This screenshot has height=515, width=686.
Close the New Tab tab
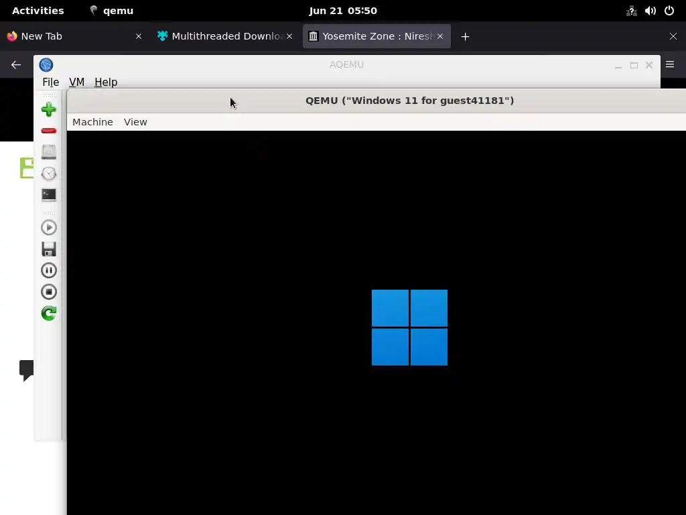point(139,36)
